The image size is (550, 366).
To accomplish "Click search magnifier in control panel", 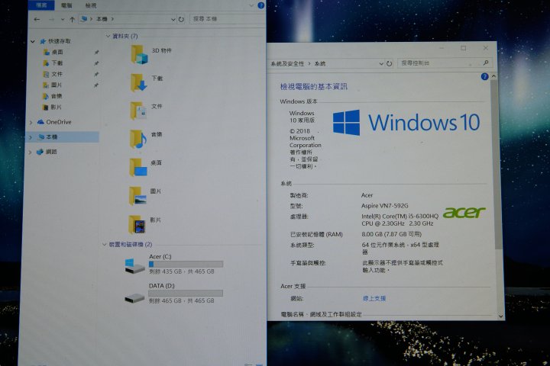I will pos(486,63).
